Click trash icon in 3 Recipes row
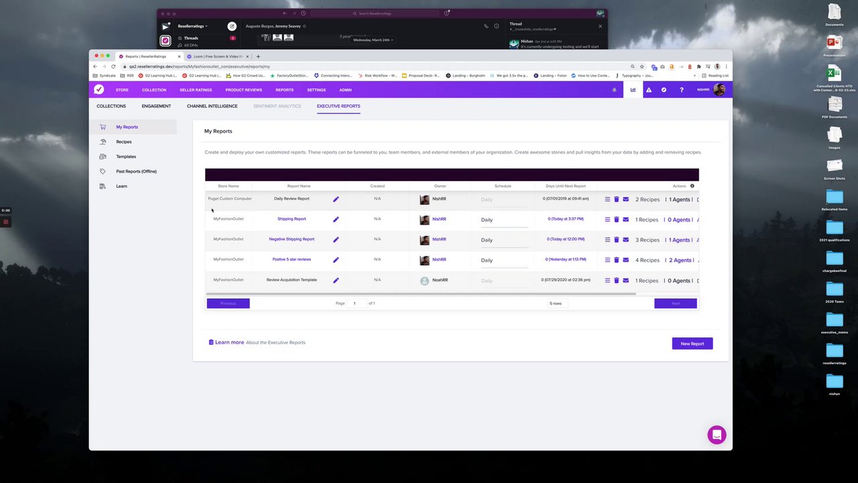Image resolution: width=858 pixels, height=483 pixels. 617,239
